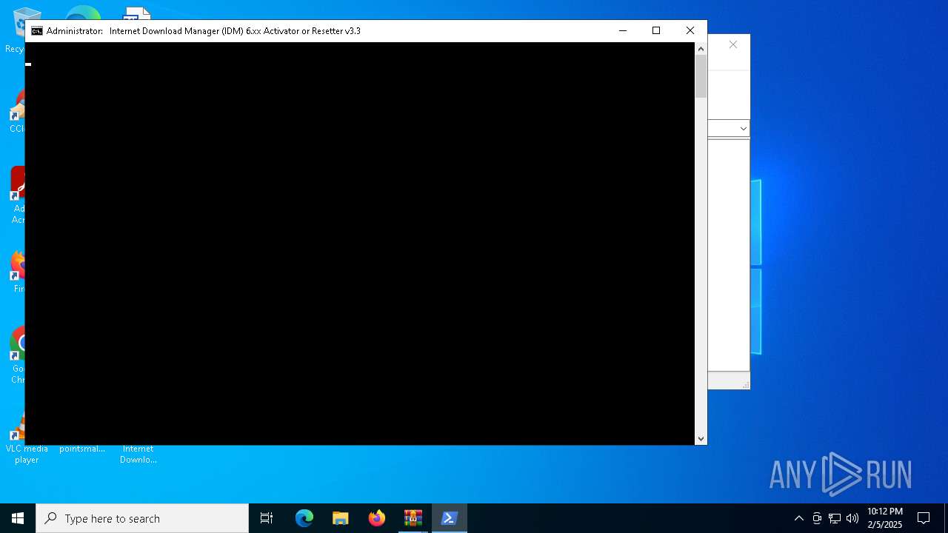Image resolution: width=948 pixels, height=533 pixels.
Task: Select the VLC media player desktop shortcut
Action: (x=27, y=444)
